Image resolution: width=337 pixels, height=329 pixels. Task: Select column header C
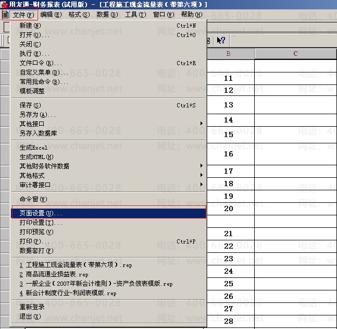[x=295, y=54]
